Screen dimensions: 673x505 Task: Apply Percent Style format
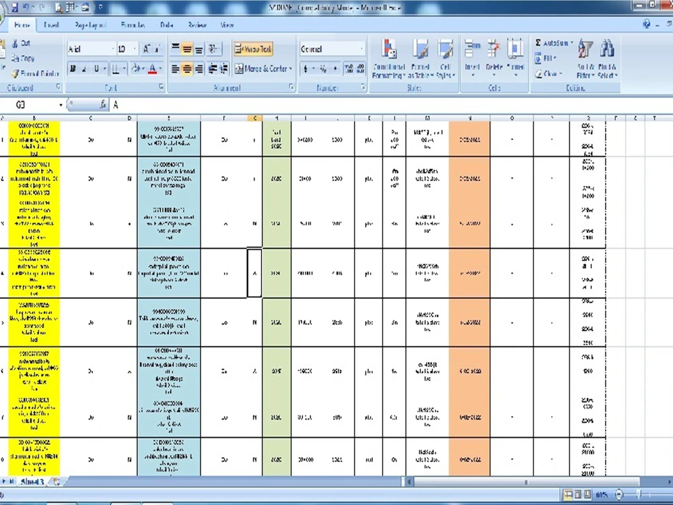click(323, 69)
